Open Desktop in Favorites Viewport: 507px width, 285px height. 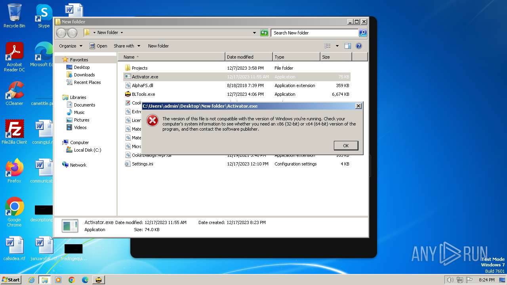(82, 67)
